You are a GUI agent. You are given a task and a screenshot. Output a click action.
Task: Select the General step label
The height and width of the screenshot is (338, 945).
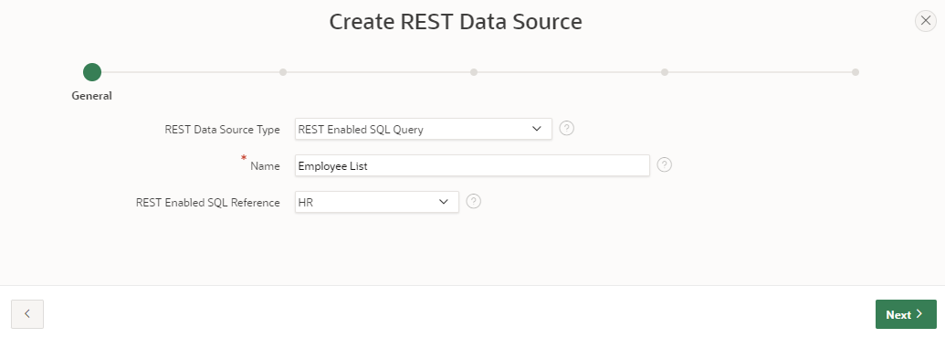pyautogui.click(x=92, y=95)
